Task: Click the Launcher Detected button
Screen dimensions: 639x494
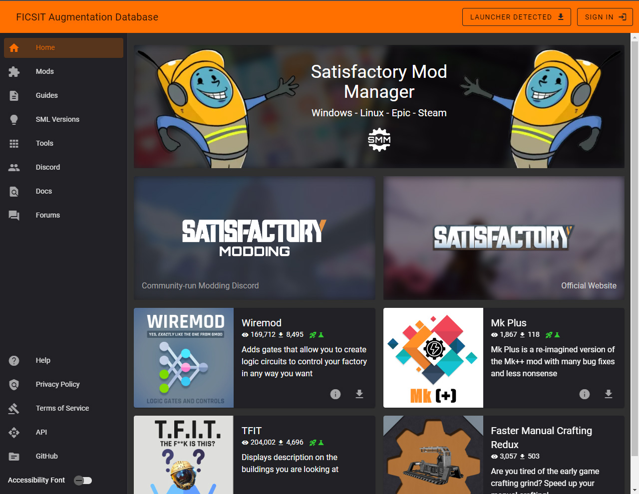Action: (516, 17)
